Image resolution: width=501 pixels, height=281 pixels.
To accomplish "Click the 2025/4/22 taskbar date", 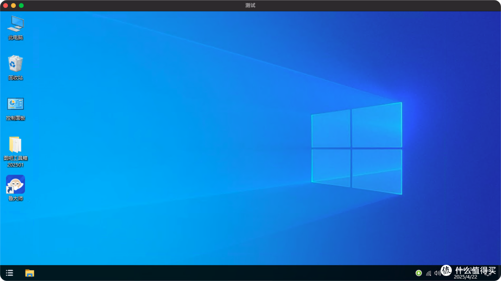I will [465, 277].
